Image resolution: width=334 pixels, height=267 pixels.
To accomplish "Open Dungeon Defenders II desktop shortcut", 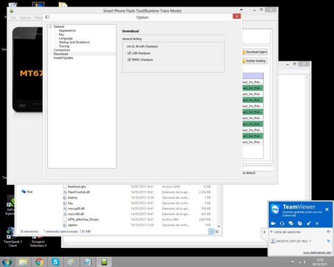I will 38,241.
